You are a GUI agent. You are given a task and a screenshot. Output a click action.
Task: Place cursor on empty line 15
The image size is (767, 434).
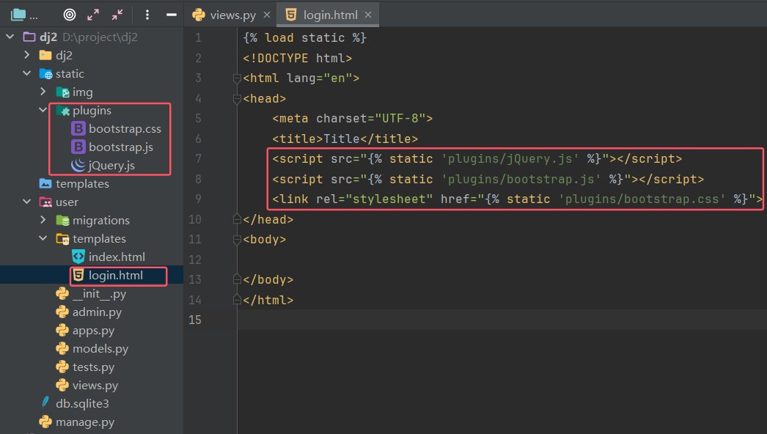click(x=502, y=320)
